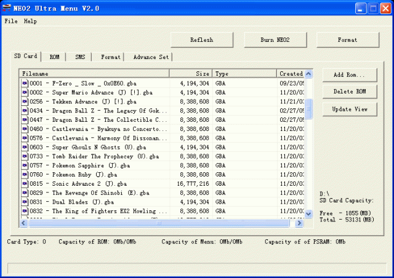Sort list by the Filename column header
394x278 pixels.
pyautogui.click(x=94, y=74)
